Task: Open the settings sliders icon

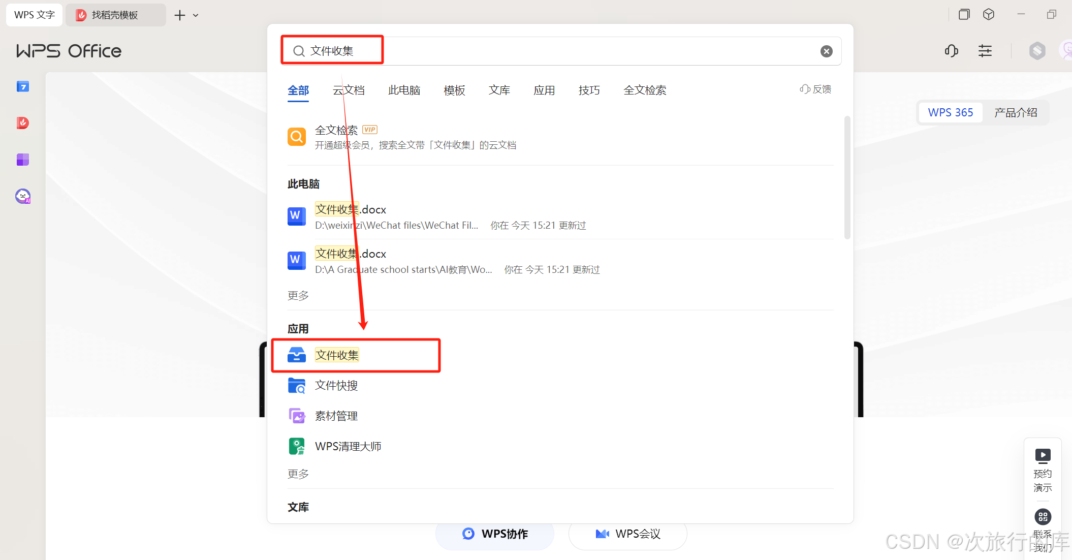Action: coord(985,51)
